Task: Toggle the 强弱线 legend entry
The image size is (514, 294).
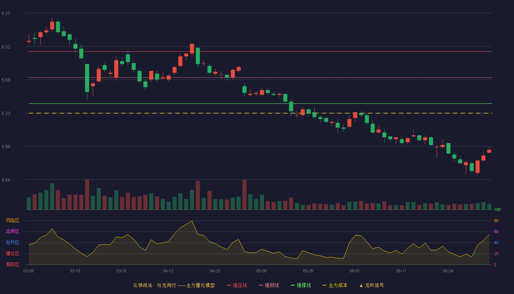Action: 269,285
